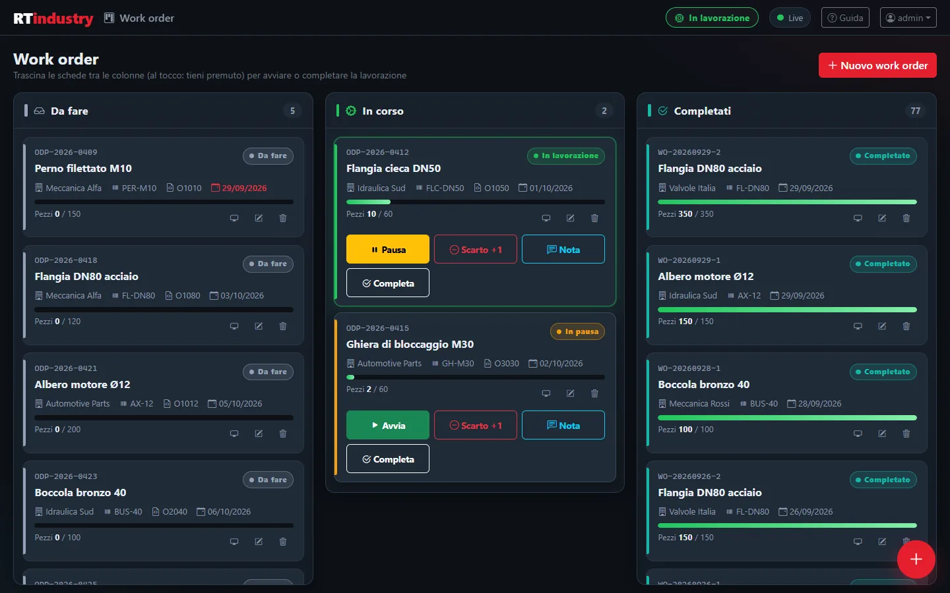This screenshot has width=950, height=593.
Task: Complete the Ghiera di bloccaggio M30 order
Action: (x=388, y=459)
